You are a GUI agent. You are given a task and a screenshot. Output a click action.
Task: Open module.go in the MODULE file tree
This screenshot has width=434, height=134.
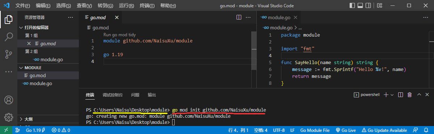48,83
